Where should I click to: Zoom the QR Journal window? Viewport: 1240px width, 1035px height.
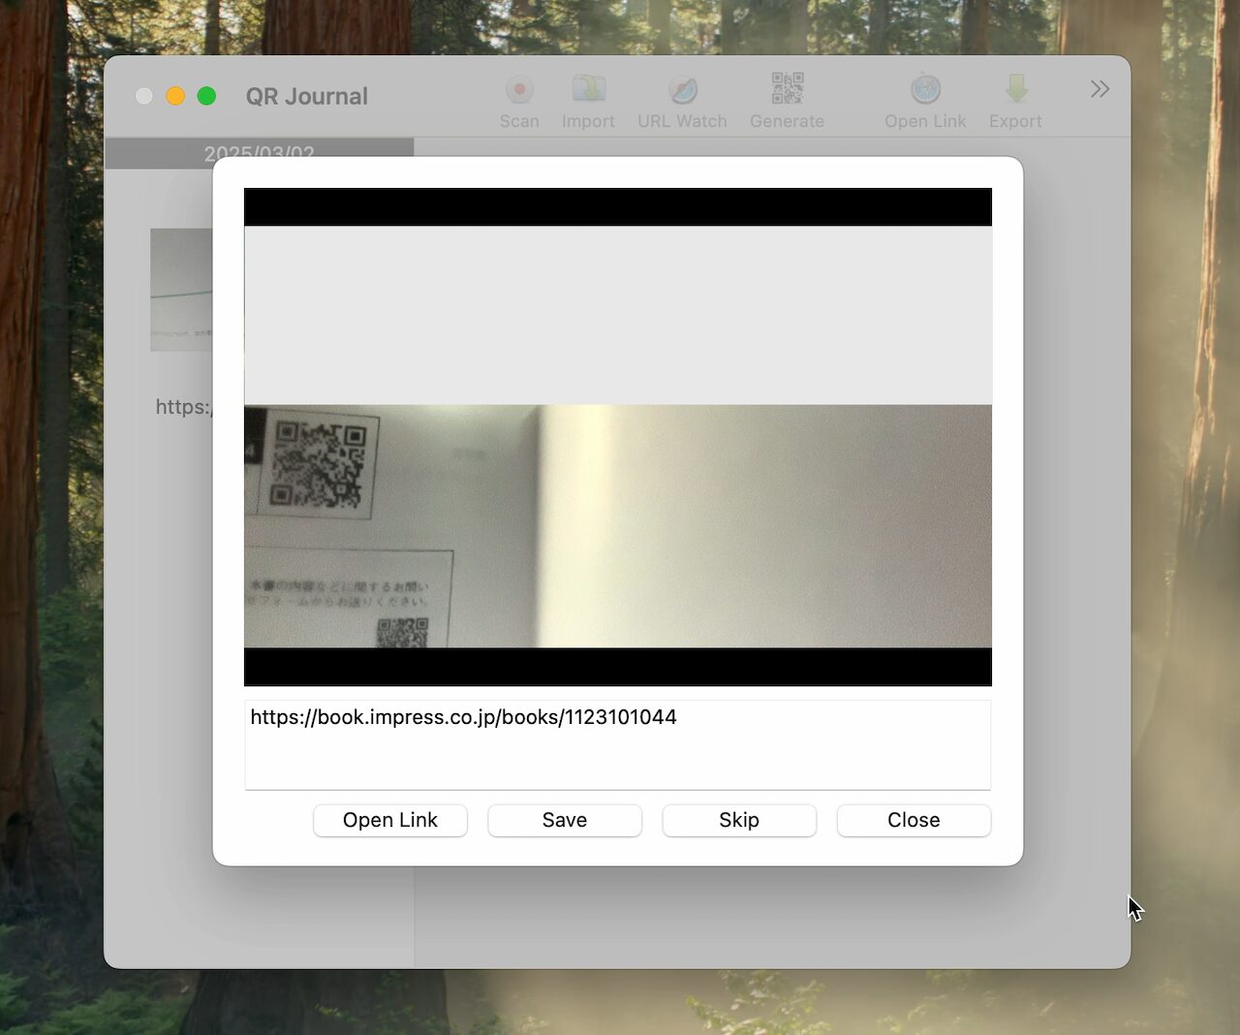[x=206, y=96]
